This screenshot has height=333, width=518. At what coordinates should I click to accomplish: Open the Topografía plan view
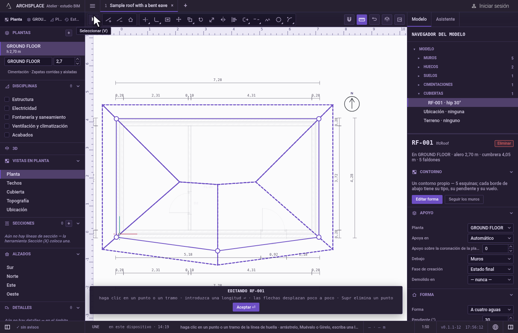click(x=17, y=201)
